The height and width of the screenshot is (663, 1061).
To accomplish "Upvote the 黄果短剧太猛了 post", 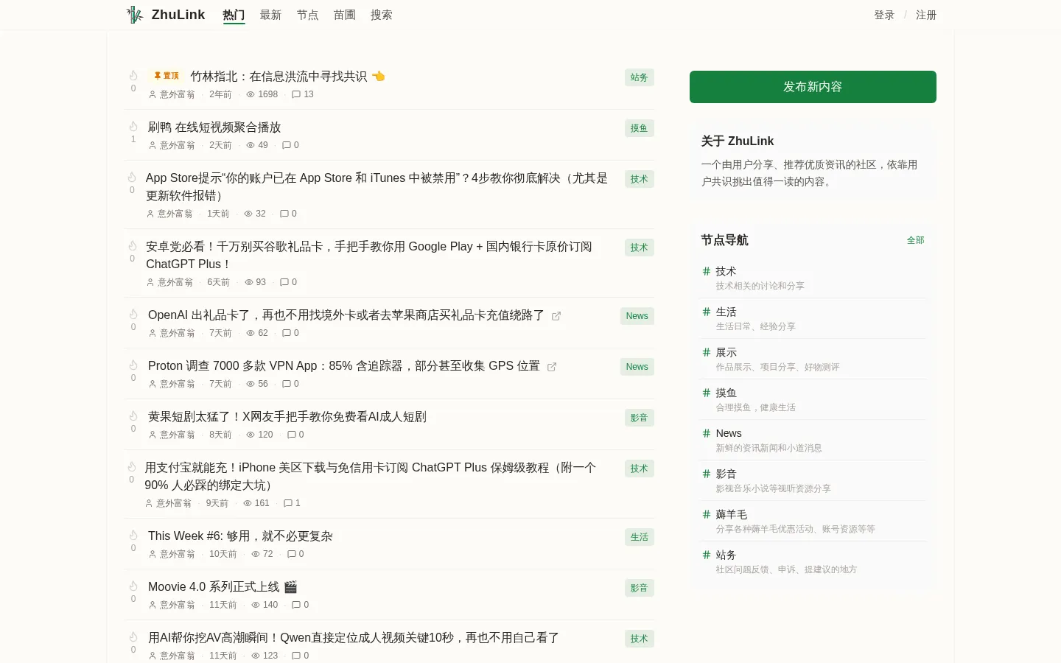I will pos(133,415).
